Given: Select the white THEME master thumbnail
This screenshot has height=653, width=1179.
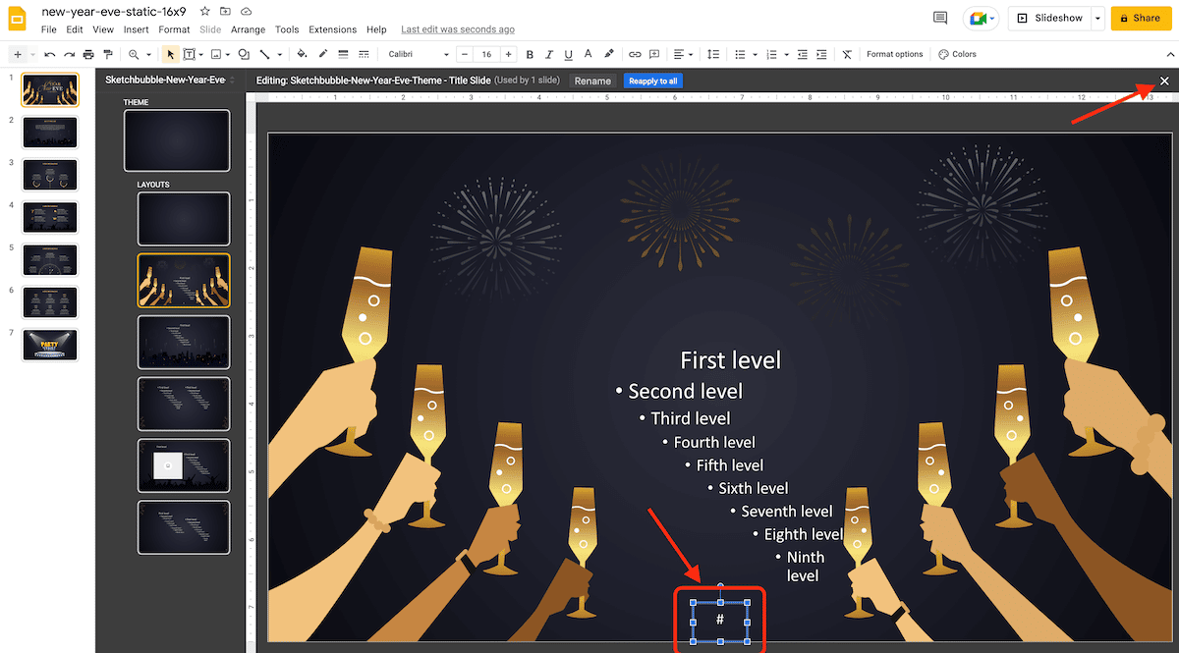Looking at the screenshot, I should pyautogui.click(x=177, y=139).
